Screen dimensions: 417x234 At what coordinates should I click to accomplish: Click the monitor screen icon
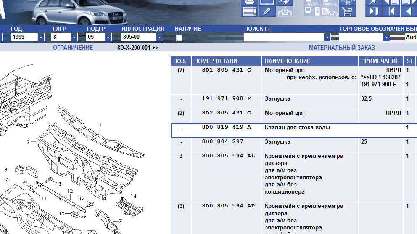click(x=267, y=3)
